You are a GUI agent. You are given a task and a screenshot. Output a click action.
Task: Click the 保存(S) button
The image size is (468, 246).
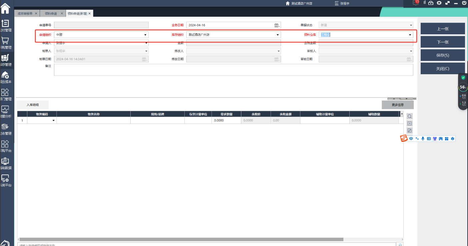(442, 55)
